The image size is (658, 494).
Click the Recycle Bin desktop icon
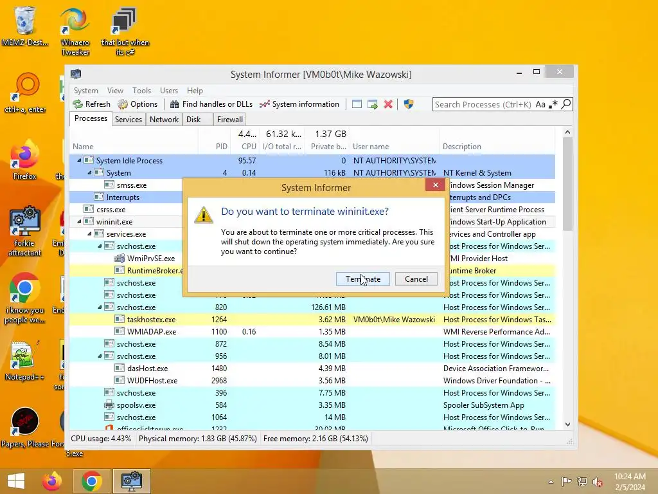(25, 26)
